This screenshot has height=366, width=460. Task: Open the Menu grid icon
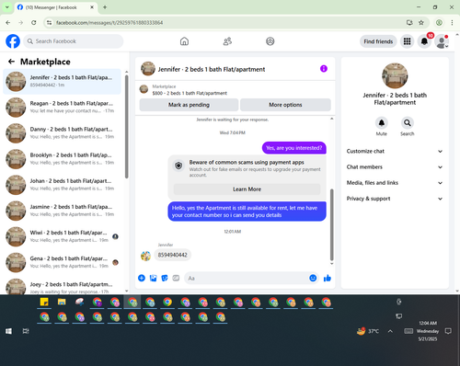407,41
